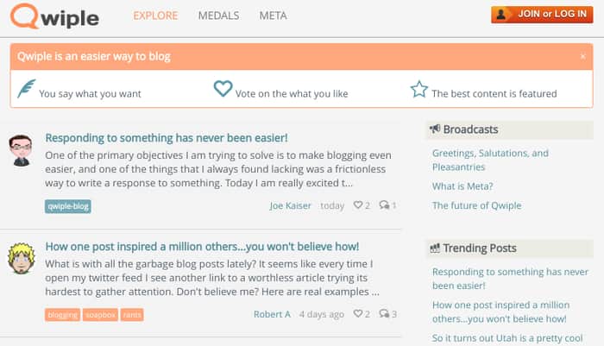Open the Explore tab
The width and height of the screenshot is (604, 346).
[x=155, y=16]
